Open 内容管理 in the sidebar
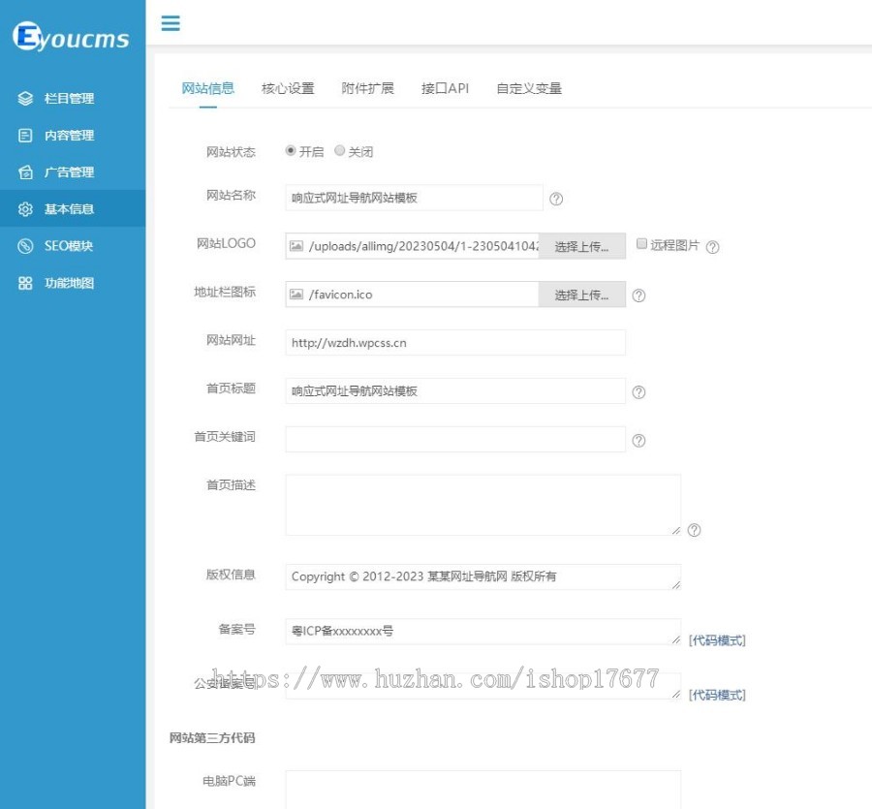The height and width of the screenshot is (809, 872). [x=73, y=135]
